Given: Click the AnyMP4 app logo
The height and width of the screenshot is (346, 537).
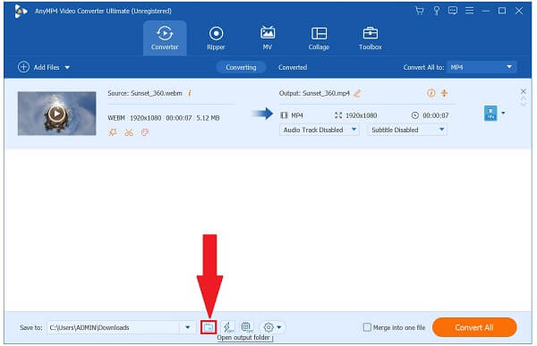Looking at the screenshot, I should (x=21, y=12).
